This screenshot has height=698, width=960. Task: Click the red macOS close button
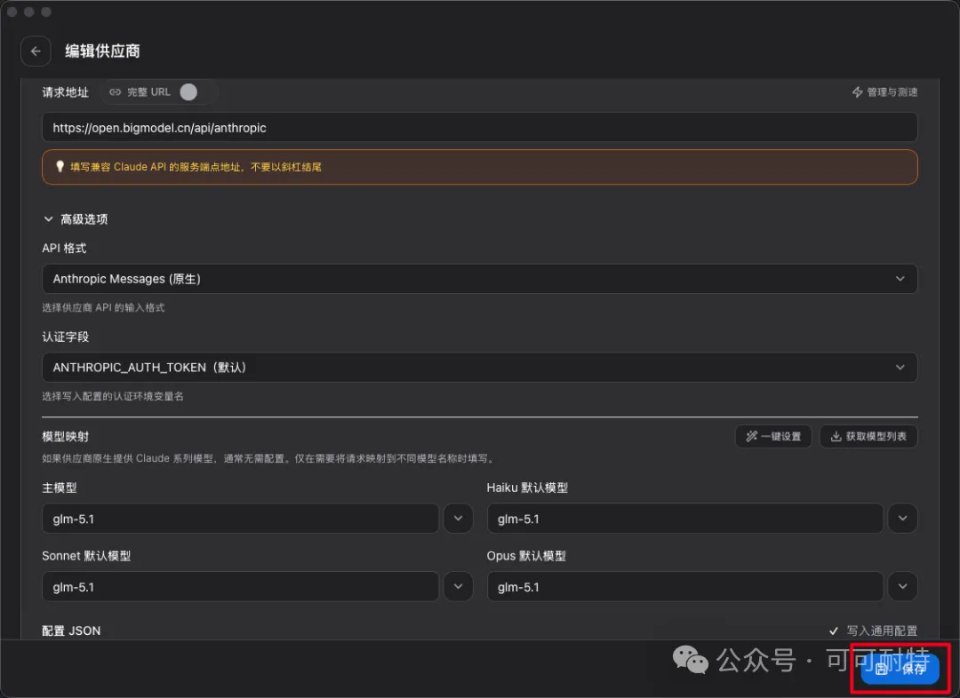click(x=12, y=12)
